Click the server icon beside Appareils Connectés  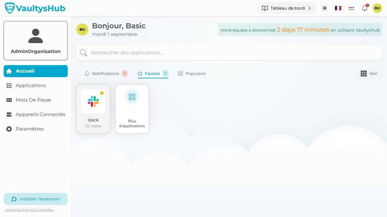pos(9,115)
